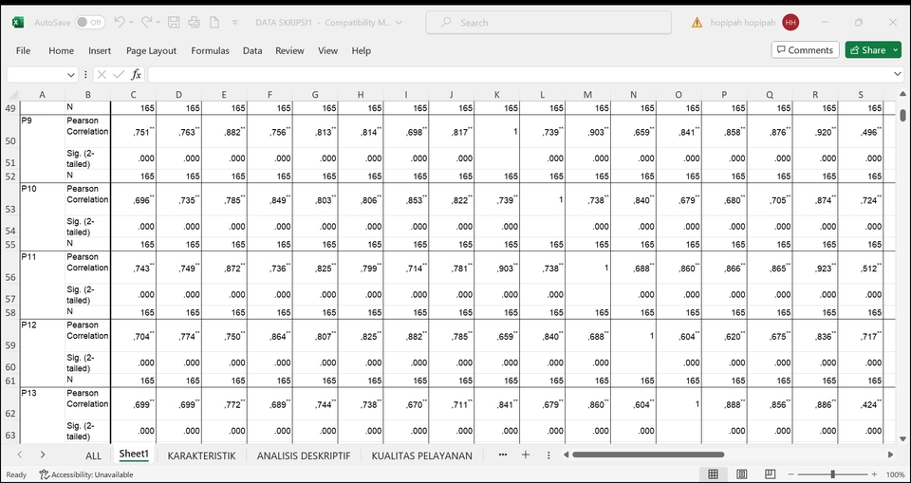Click the formula bar input area

pos(520,74)
